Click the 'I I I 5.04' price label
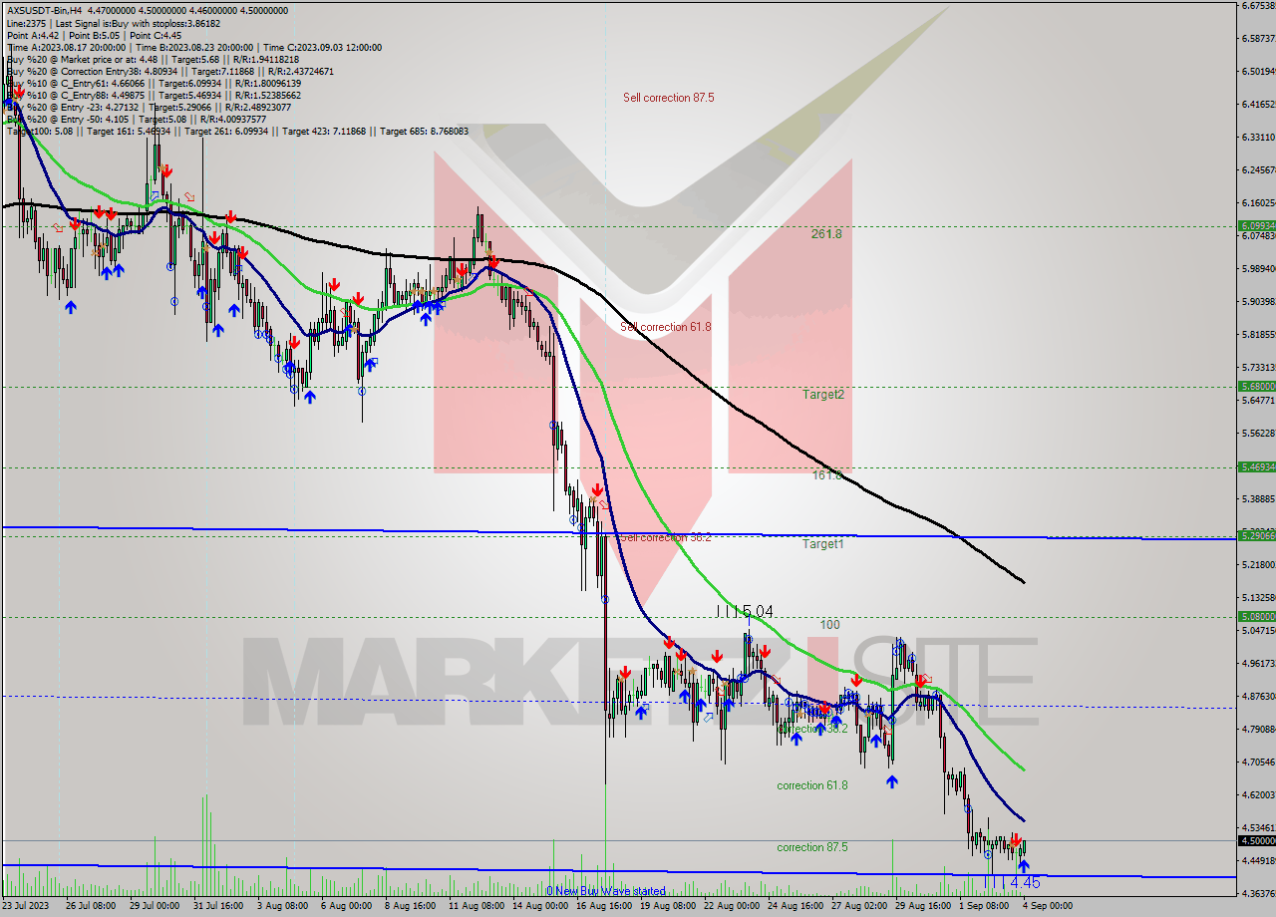This screenshot has width=1276, height=917. click(x=745, y=611)
